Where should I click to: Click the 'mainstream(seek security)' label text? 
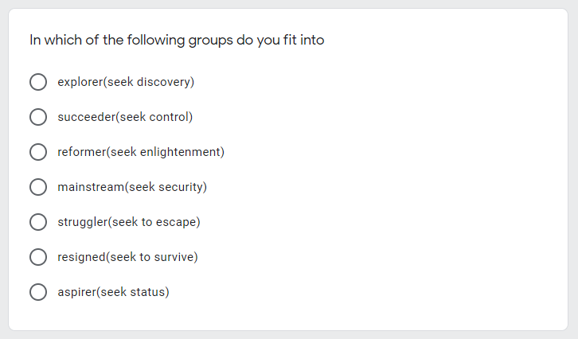click(x=132, y=187)
